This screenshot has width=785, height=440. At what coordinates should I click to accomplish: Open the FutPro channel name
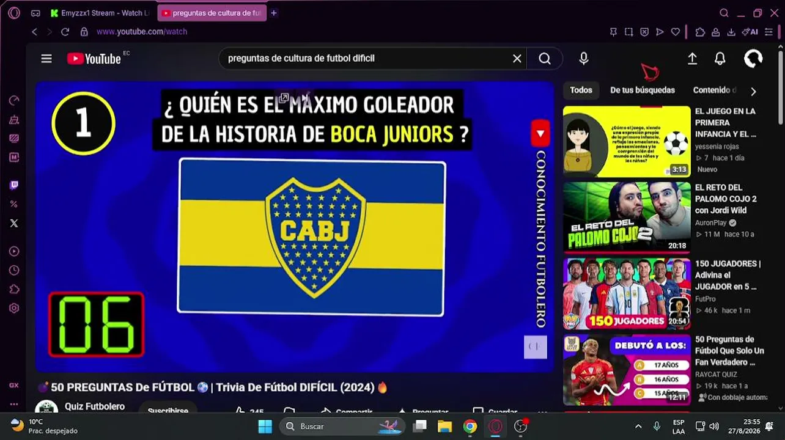pyautogui.click(x=706, y=299)
